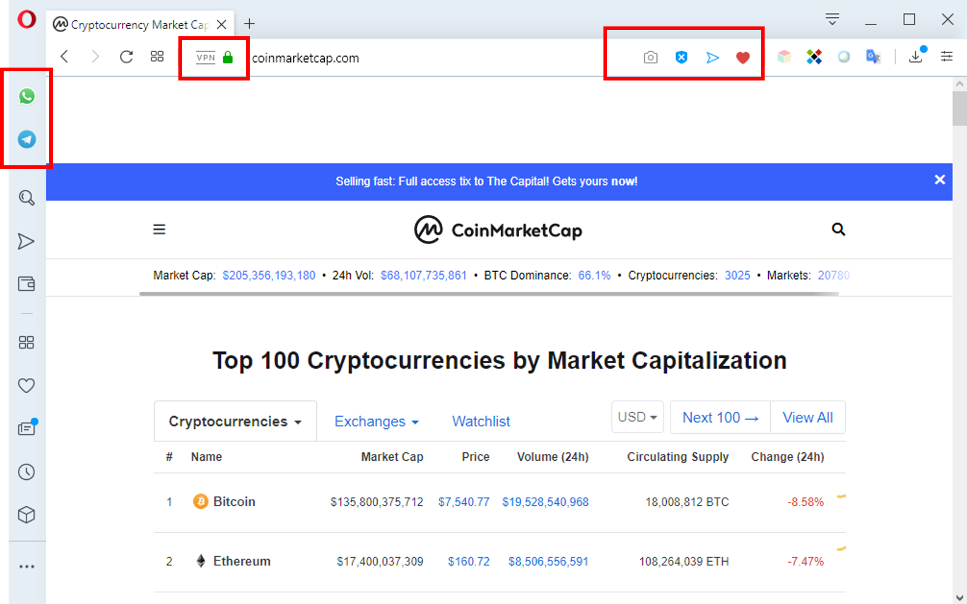Reload the current page
The image size is (967, 604).
[126, 57]
